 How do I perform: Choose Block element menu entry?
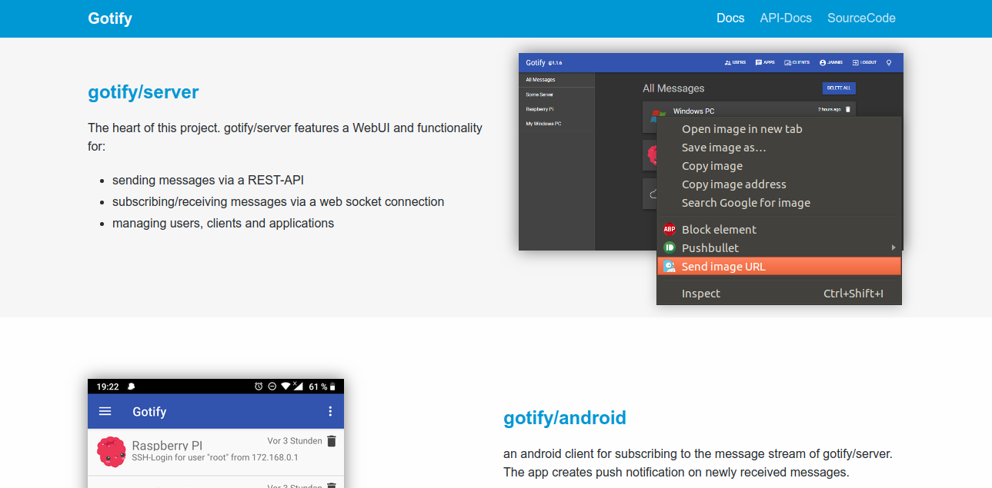pos(779,229)
